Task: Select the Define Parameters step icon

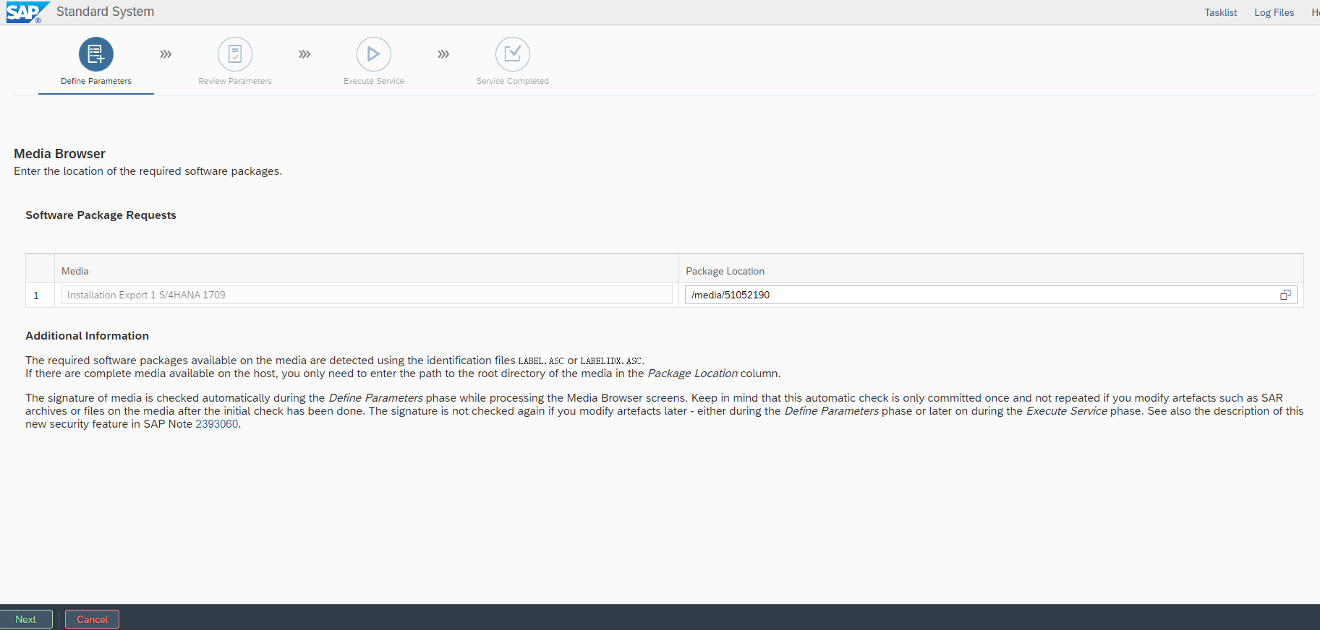Action: click(96, 54)
